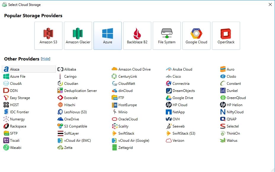The width and height of the screenshot is (275, 172).
Task: Pick the Numergy provider
Action: coord(14,119)
